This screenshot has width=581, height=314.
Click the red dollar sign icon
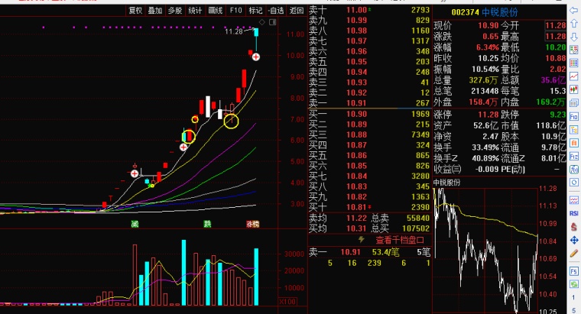573,227
